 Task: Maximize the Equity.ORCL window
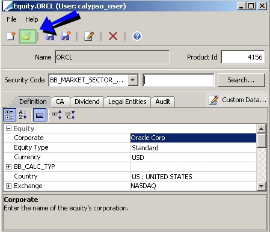point(251,6)
